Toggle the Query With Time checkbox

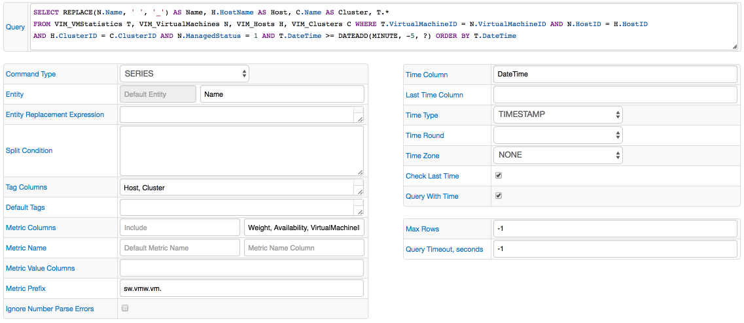(498, 195)
